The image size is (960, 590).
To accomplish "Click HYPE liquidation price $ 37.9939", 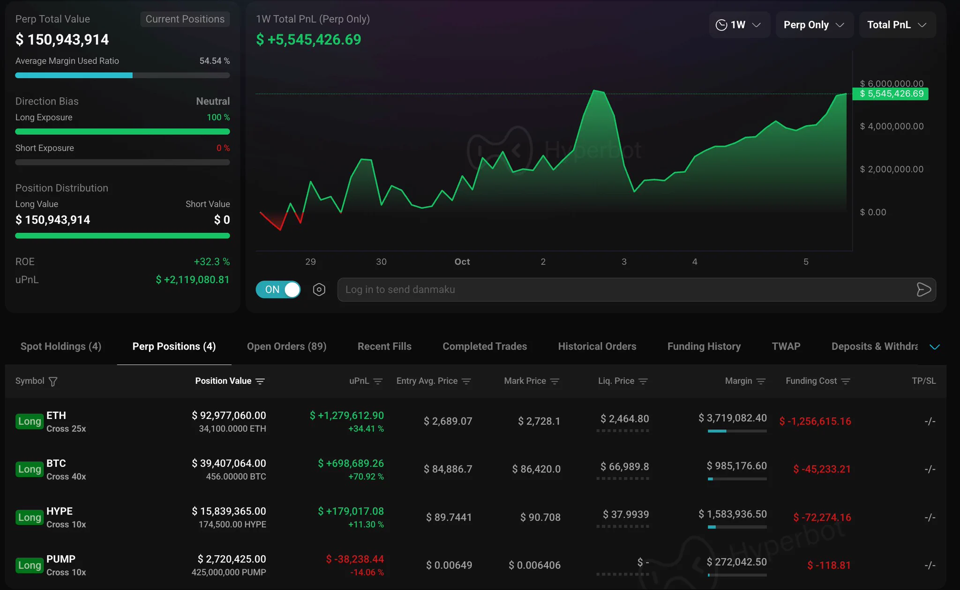I will (x=626, y=515).
